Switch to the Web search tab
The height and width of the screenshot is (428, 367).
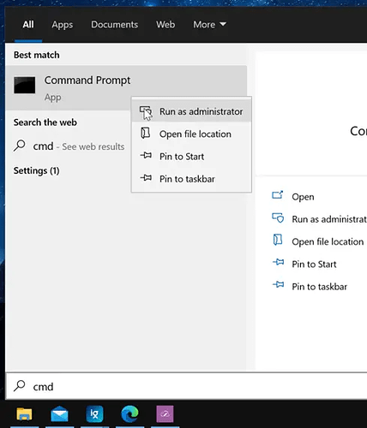pos(165,25)
